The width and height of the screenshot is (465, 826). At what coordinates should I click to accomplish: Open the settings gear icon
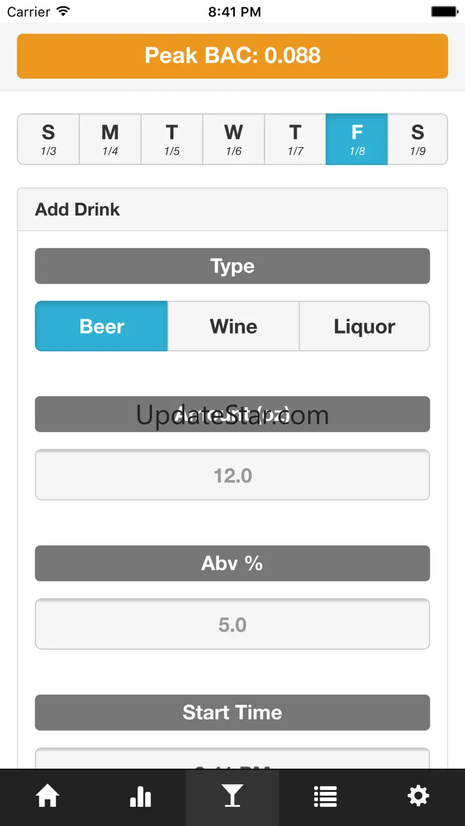418,796
